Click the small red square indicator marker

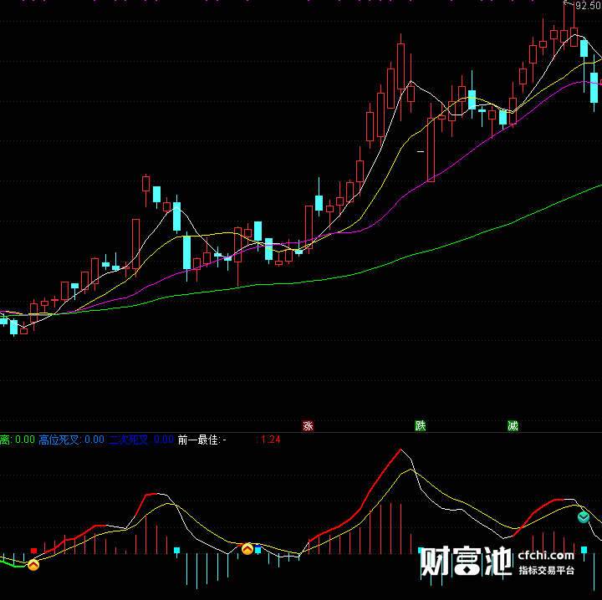click(33, 551)
